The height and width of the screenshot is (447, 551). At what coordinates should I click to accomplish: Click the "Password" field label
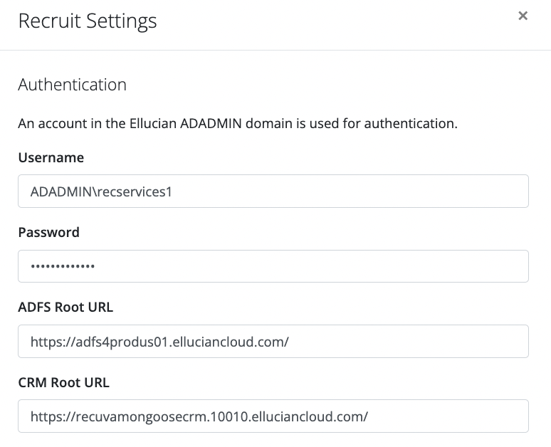(48, 232)
